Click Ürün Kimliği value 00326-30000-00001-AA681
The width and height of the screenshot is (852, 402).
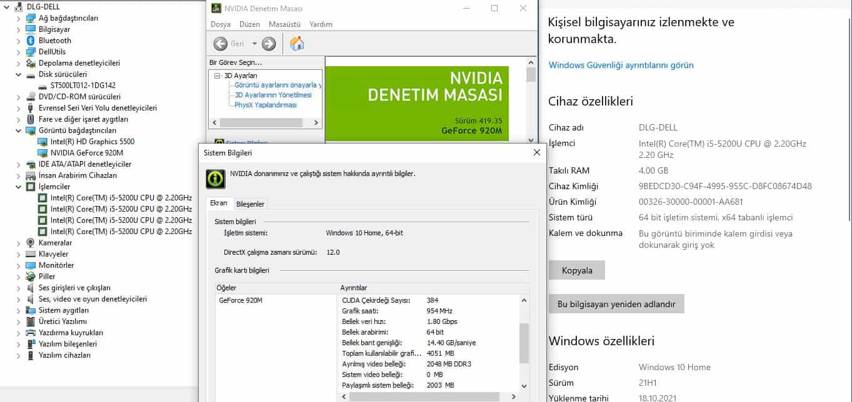[691, 202]
